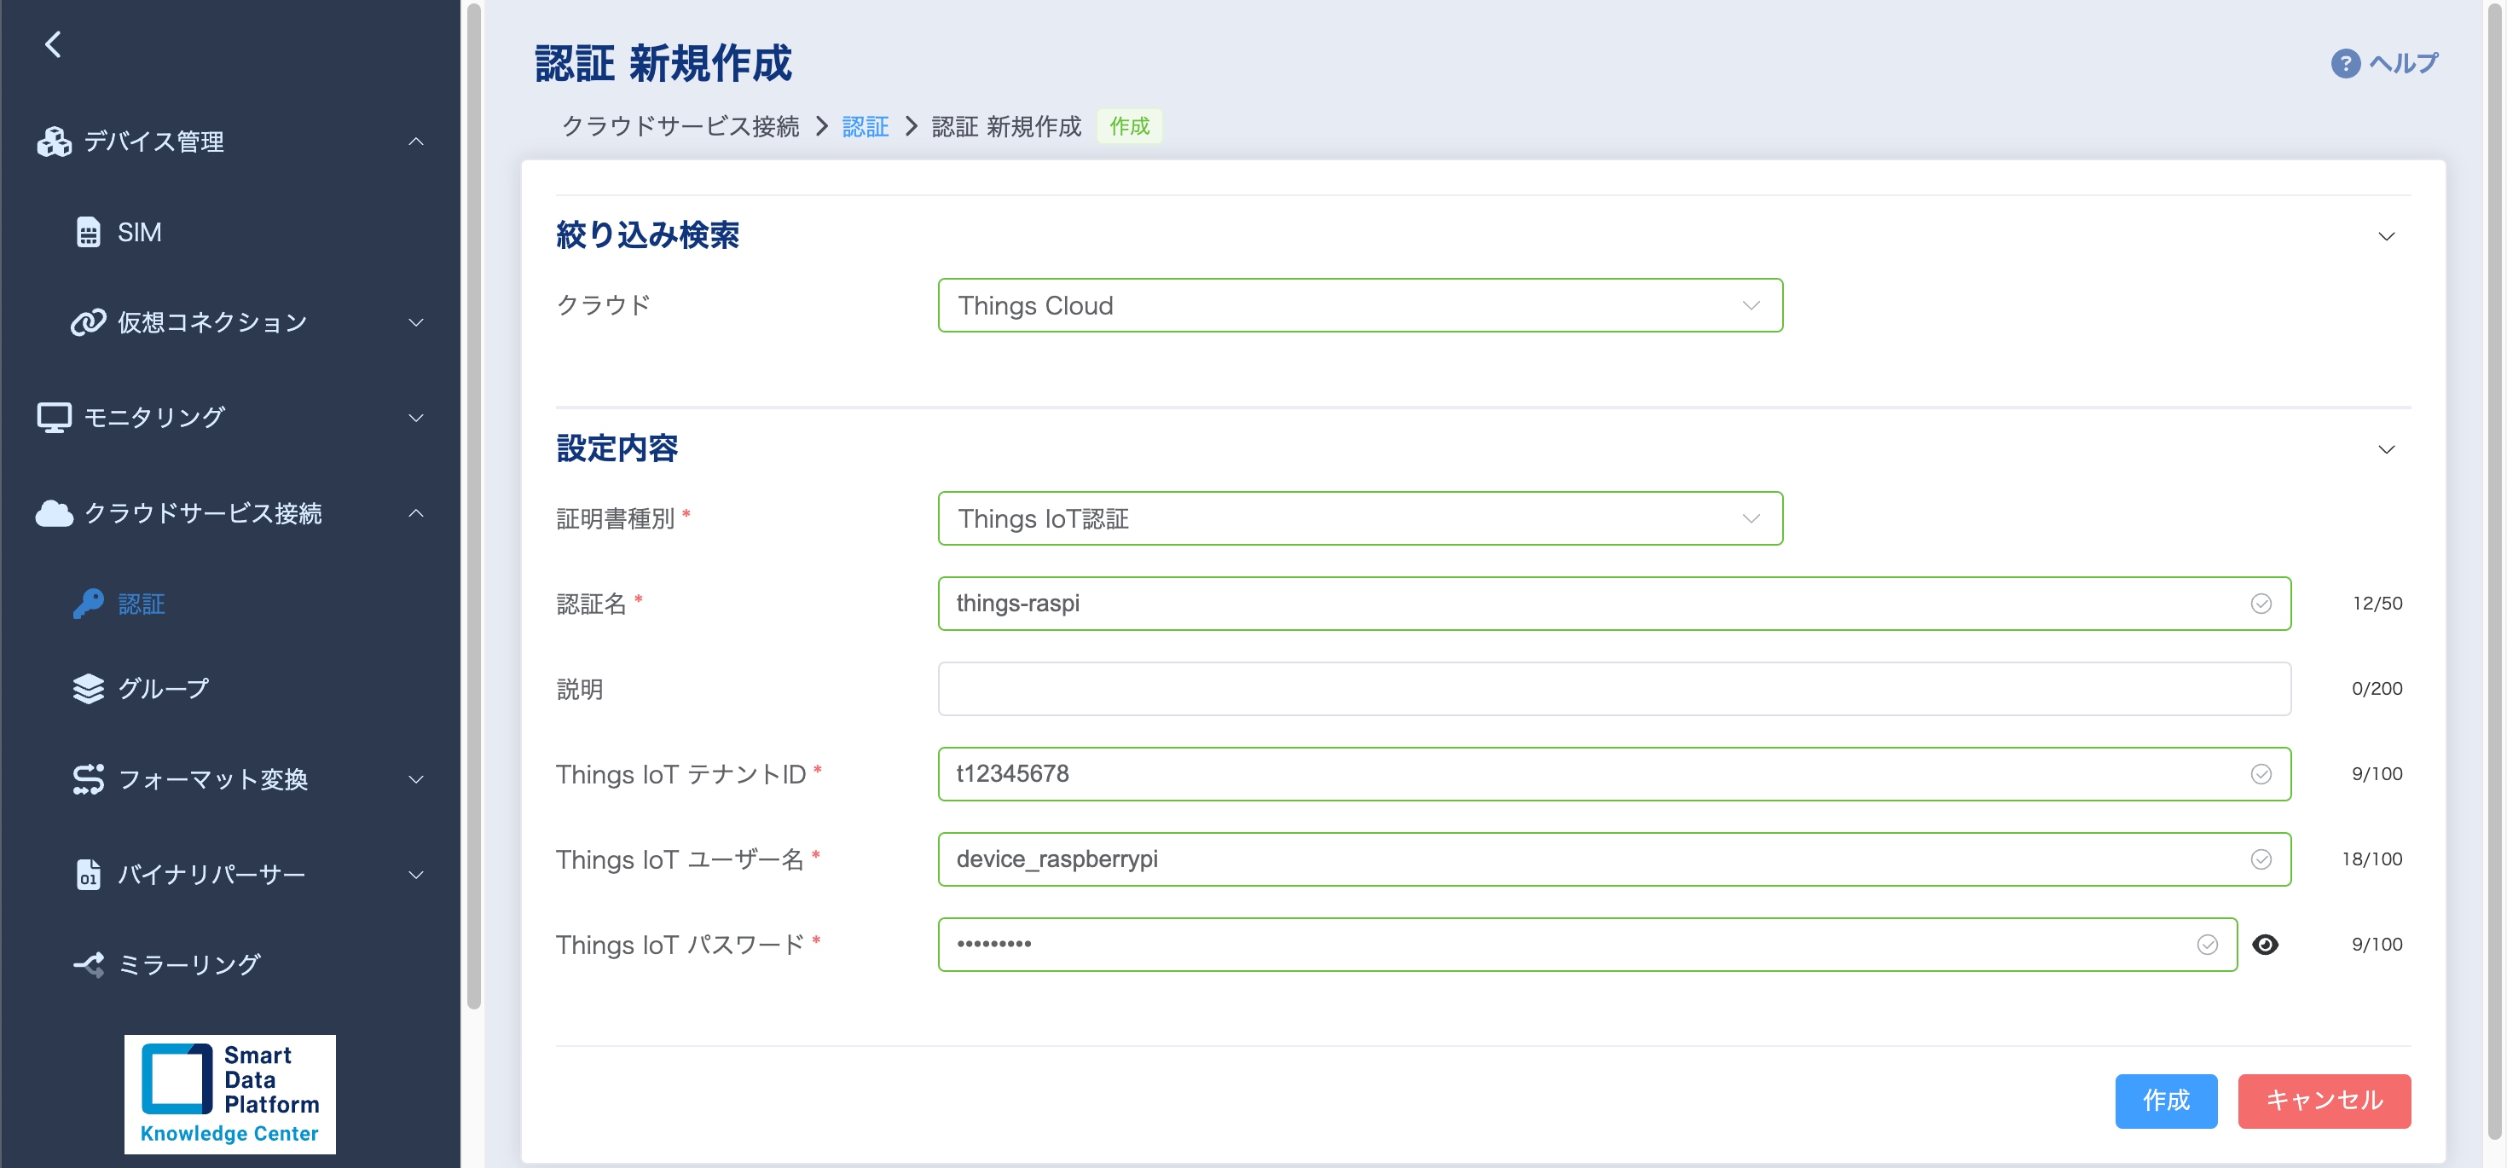Expand フォーマット変換 menu chevron
This screenshot has height=1168, width=2507.
[415, 778]
